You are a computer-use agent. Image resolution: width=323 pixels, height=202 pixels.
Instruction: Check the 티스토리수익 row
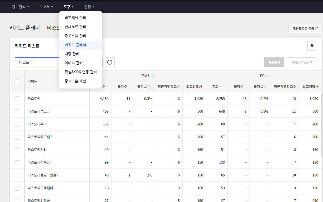(x=17, y=124)
